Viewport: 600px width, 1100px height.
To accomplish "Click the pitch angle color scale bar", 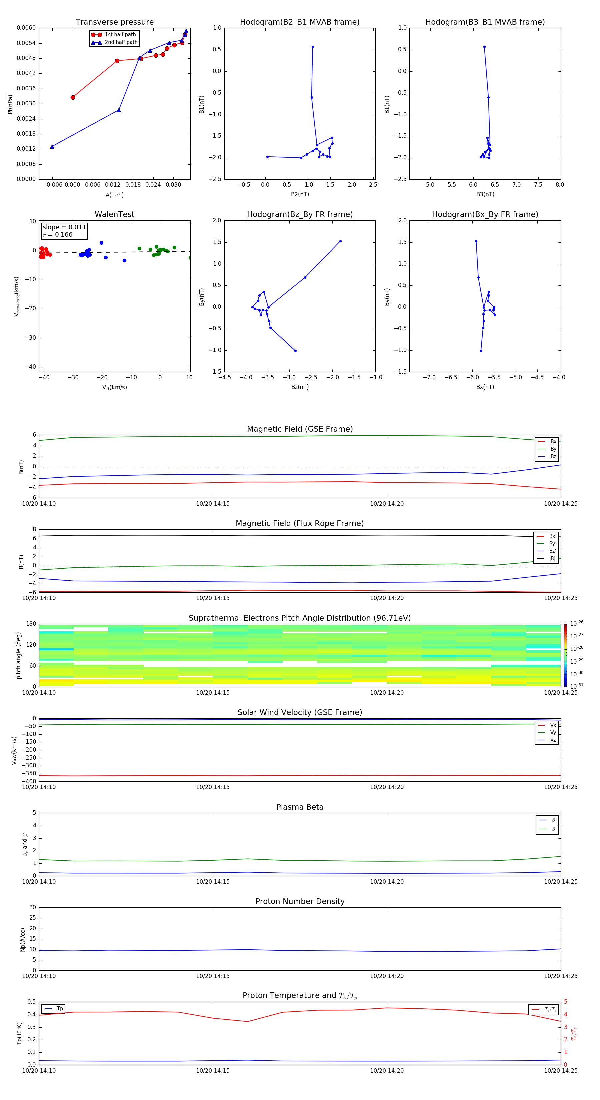I will click(565, 655).
